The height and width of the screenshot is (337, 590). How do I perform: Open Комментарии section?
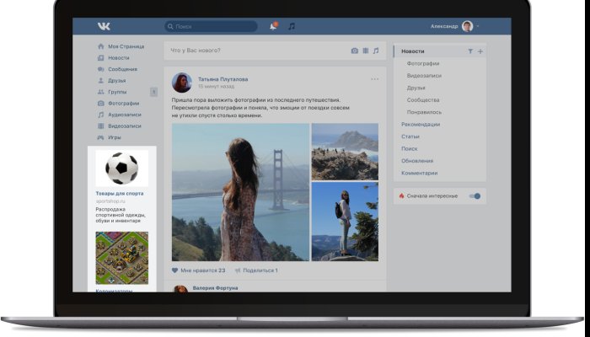(x=419, y=173)
